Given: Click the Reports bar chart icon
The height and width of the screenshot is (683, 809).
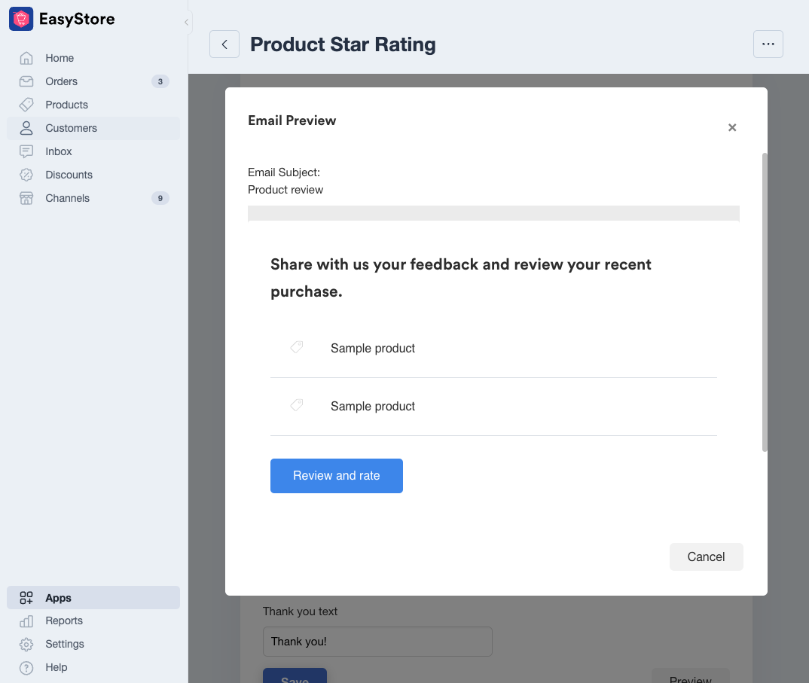Looking at the screenshot, I should coord(26,621).
